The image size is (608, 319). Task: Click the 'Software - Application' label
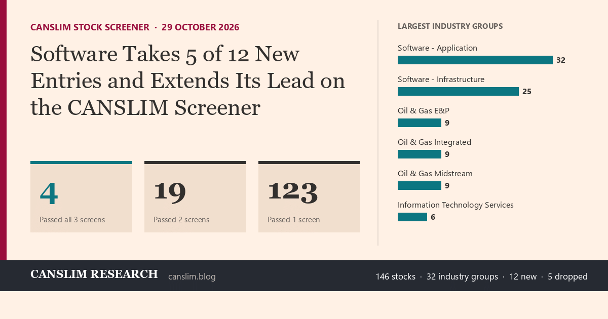pyautogui.click(x=437, y=48)
